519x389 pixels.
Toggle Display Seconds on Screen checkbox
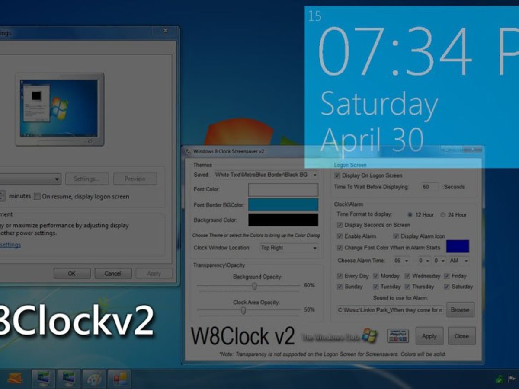340,225
